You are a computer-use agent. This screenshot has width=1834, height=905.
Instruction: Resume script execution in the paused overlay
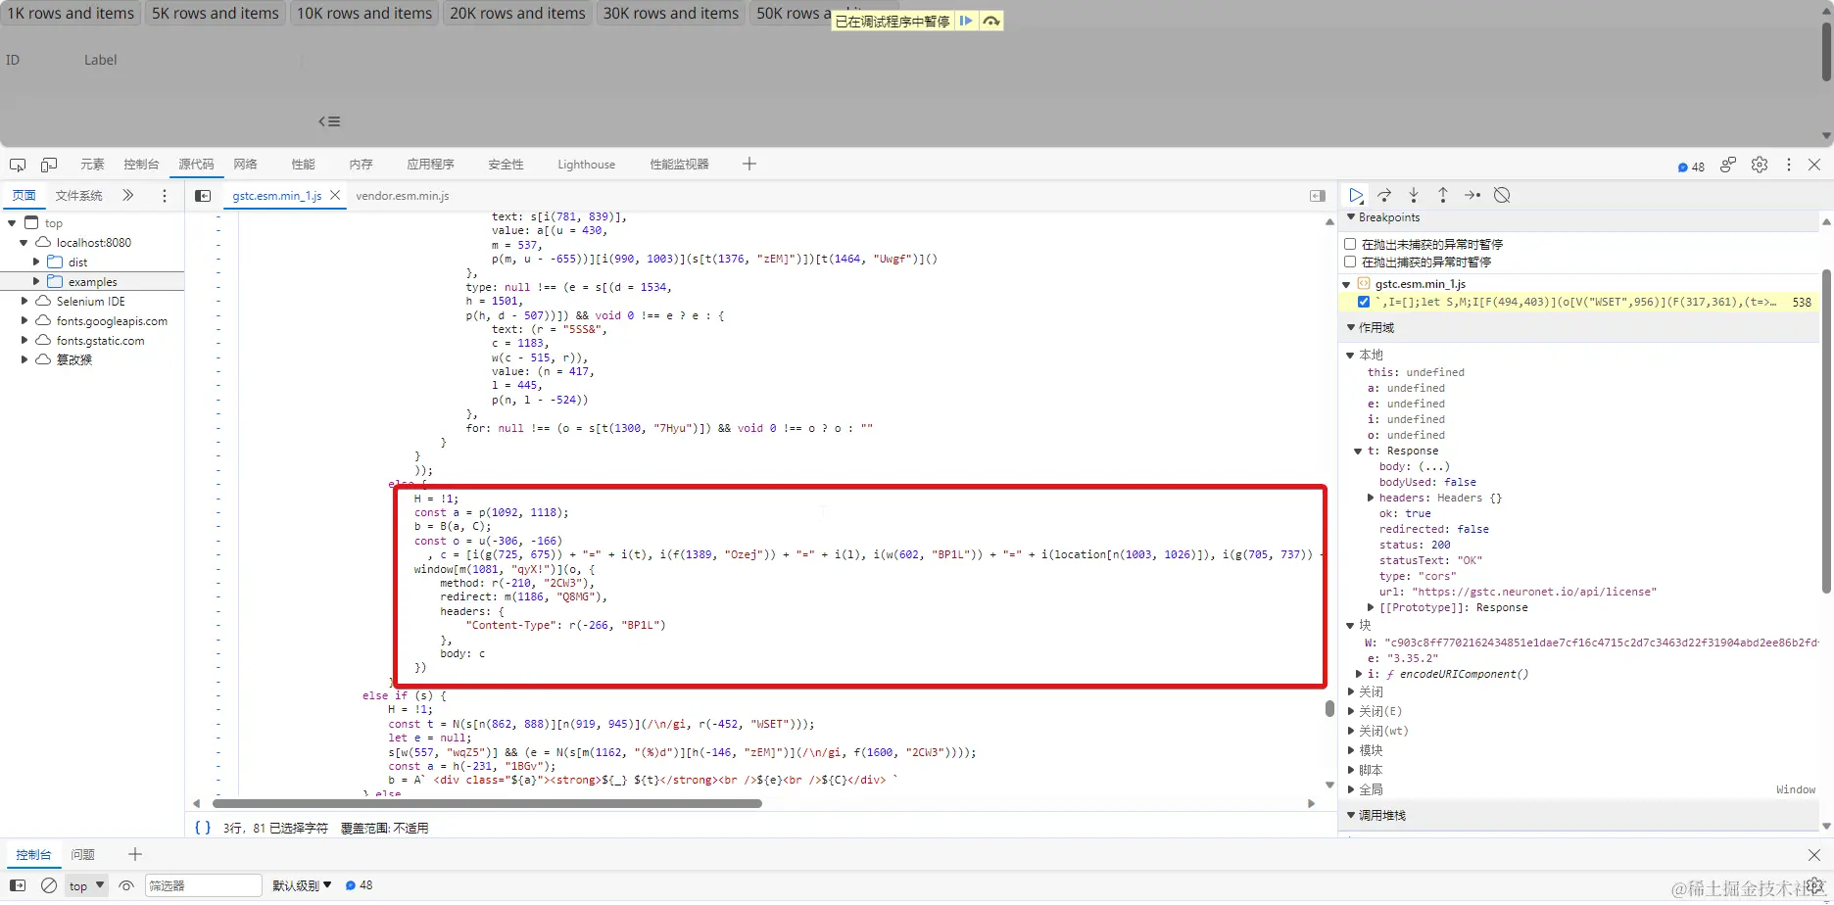966,21
